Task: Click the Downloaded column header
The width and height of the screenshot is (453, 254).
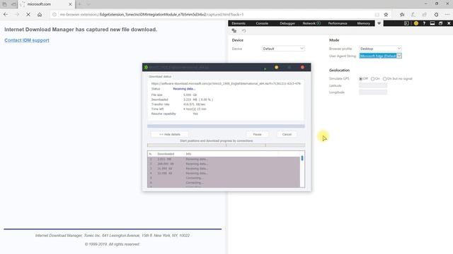Action: tap(166, 154)
